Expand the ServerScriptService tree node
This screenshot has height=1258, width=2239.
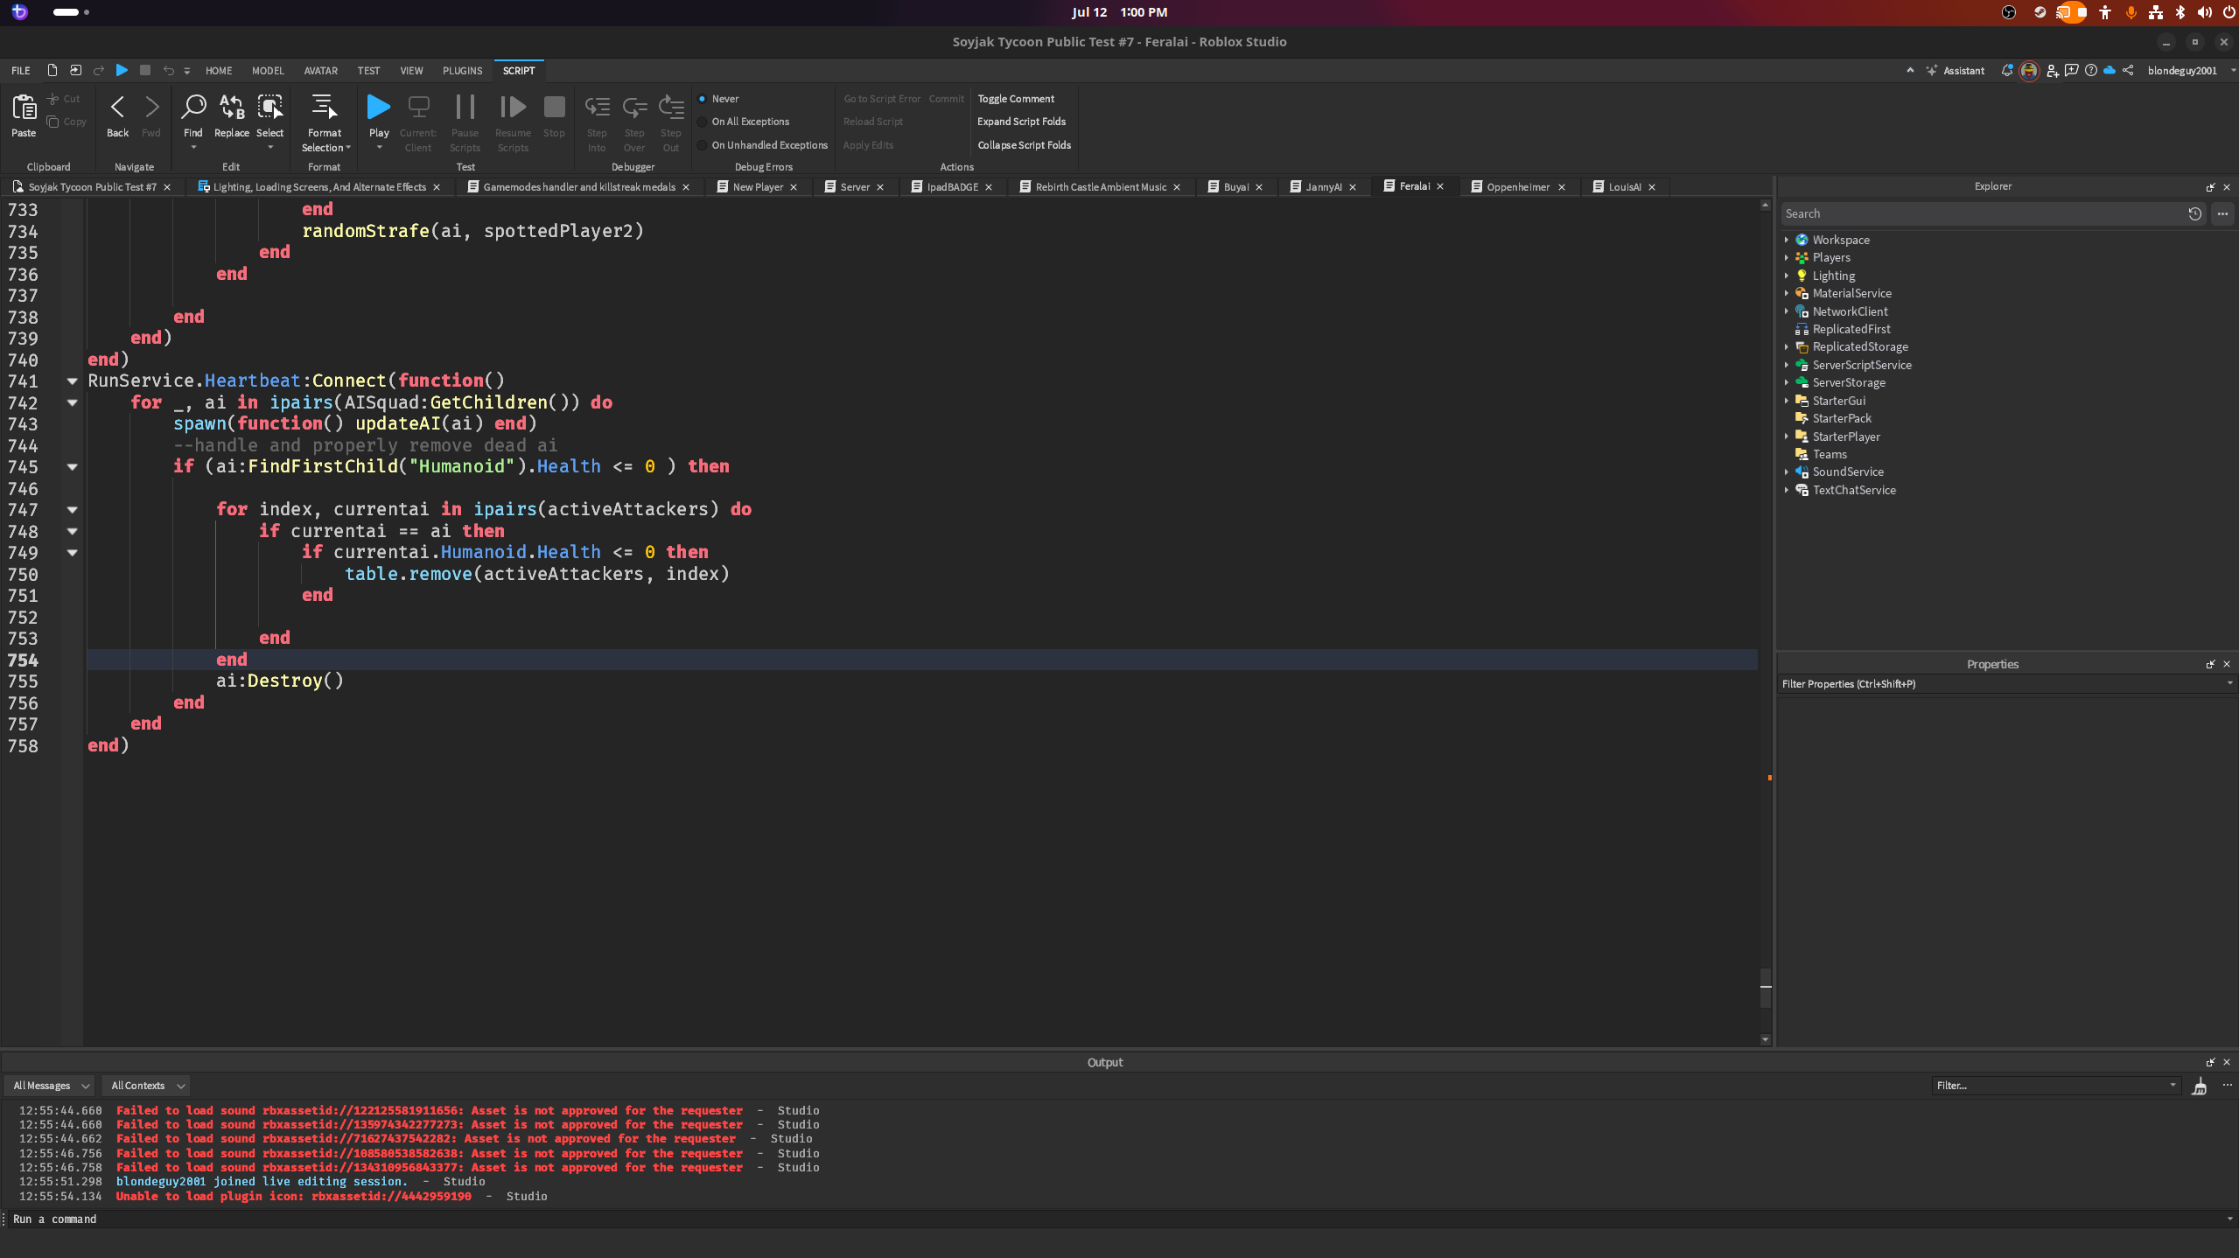(1786, 365)
